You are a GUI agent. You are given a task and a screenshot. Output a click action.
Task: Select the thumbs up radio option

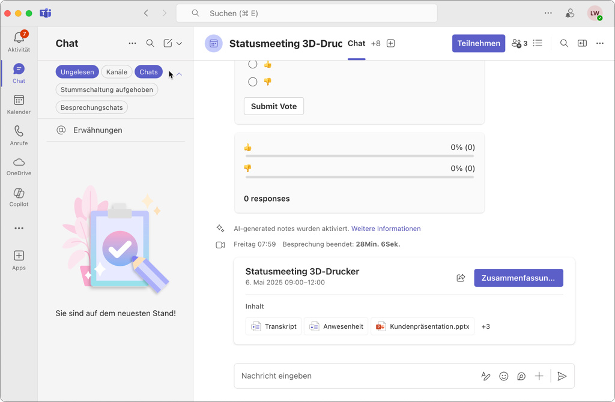coord(253,64)
